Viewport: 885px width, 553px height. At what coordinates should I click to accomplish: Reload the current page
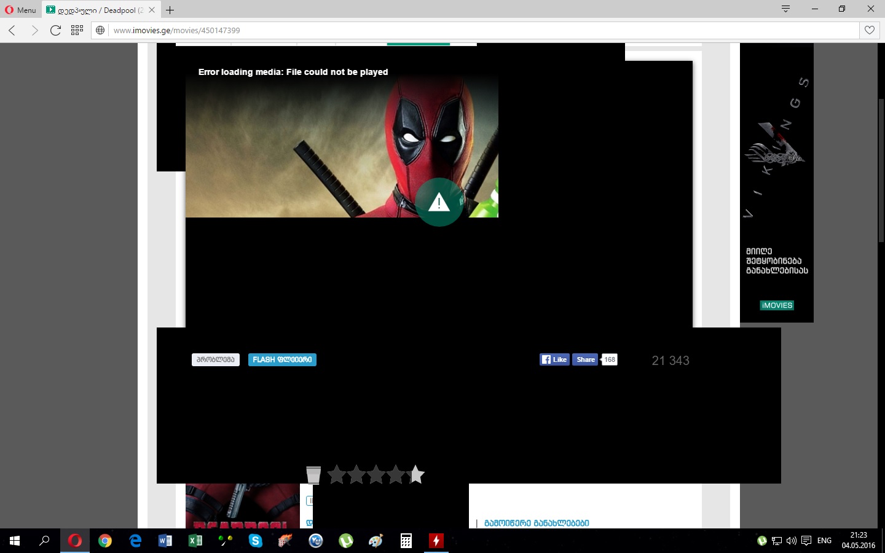(55, 30)
